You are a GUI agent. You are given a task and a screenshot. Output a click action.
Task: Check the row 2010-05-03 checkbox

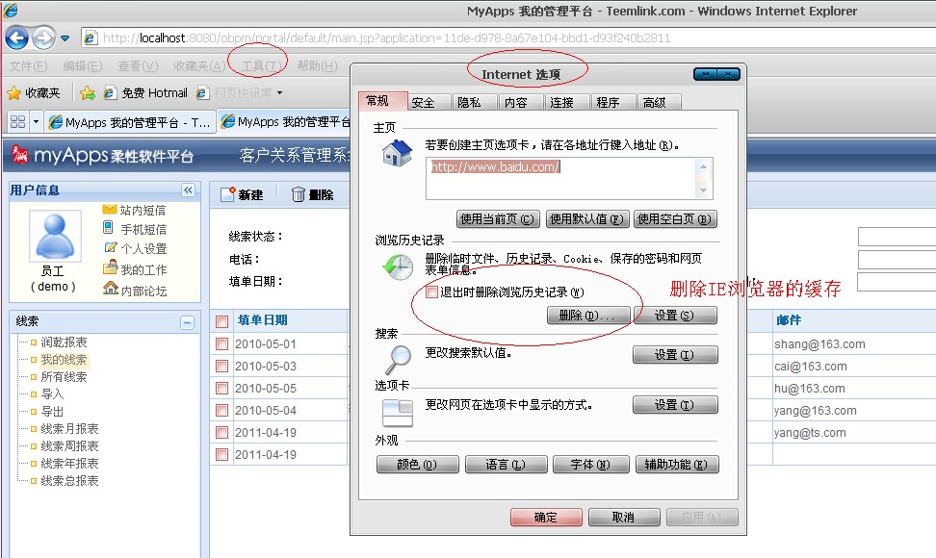point(222,366)
